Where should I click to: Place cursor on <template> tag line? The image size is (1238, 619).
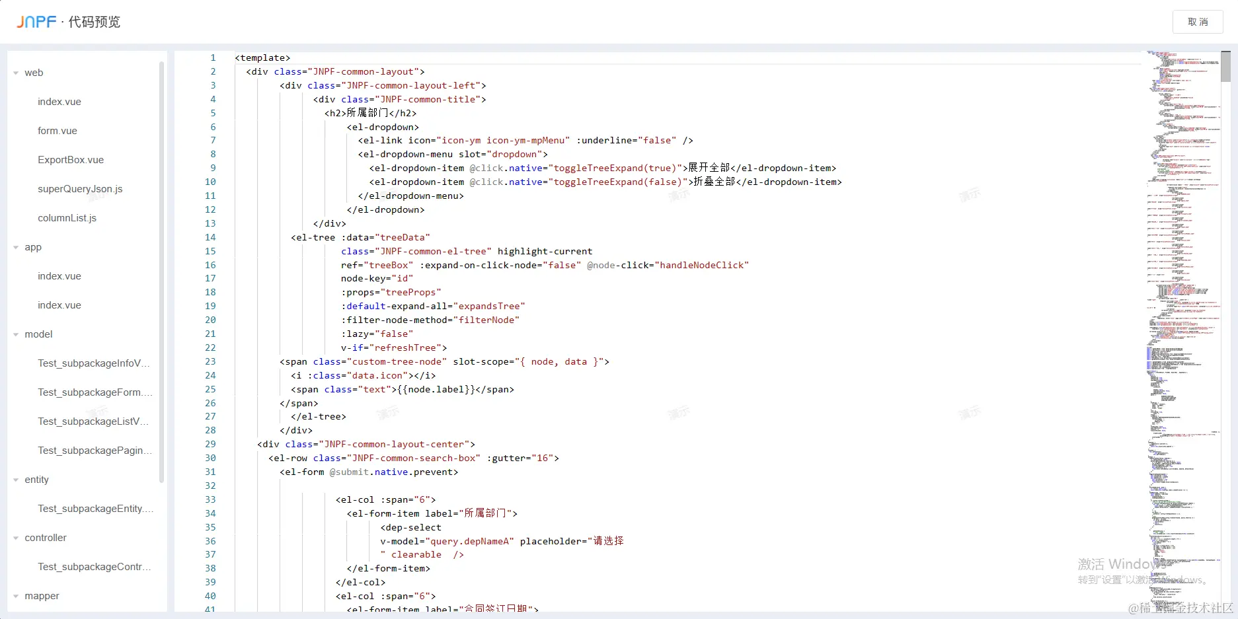point(262,58)
